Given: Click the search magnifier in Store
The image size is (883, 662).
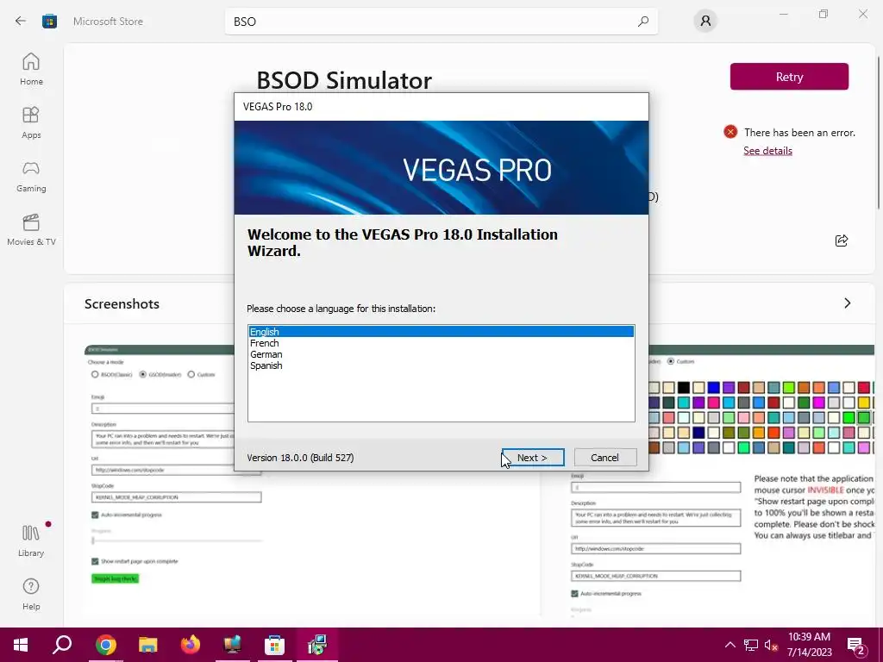Looking at the screenshot, I should 643,22.
